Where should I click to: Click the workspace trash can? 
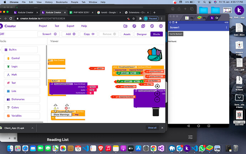click(155, 112)
